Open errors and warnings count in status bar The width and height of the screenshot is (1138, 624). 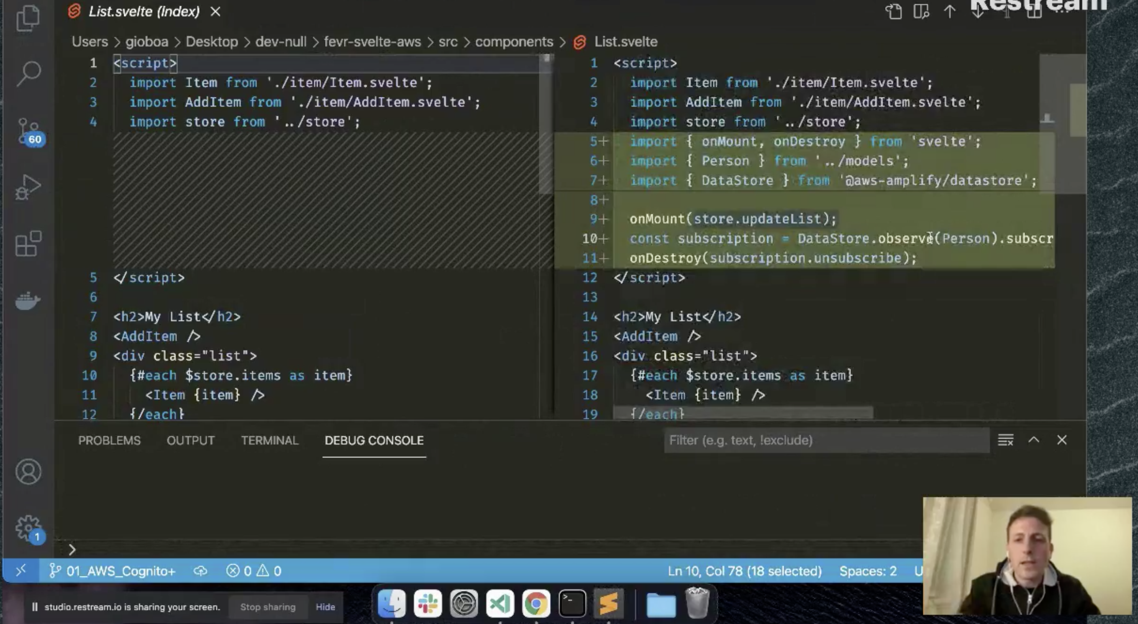254,570
